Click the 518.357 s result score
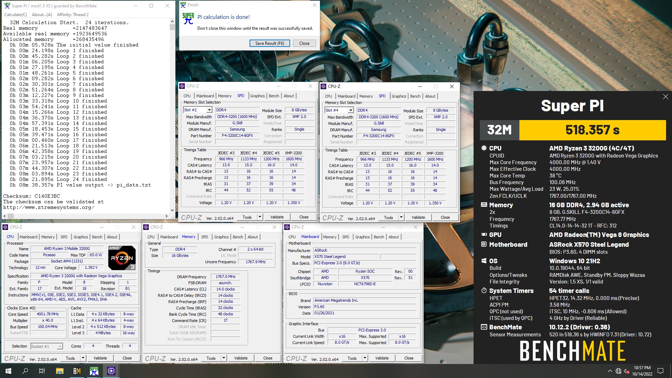The width and height of the screenshot is (672, 378). (593, 130)
